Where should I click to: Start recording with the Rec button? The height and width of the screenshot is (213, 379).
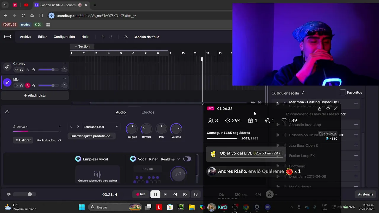141,194
